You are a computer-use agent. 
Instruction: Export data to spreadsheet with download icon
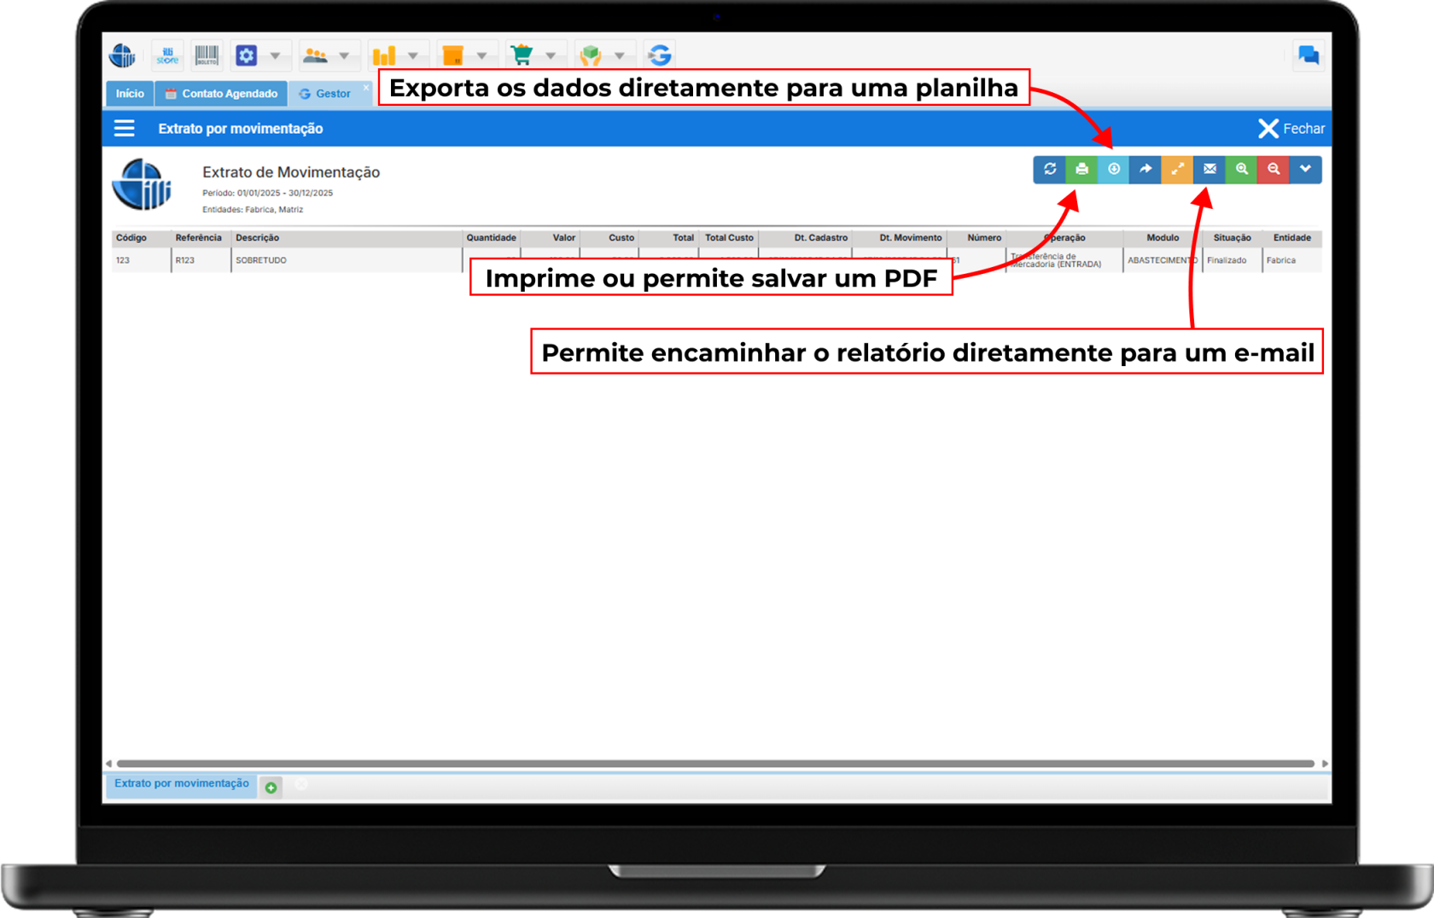click(1113, 169)
